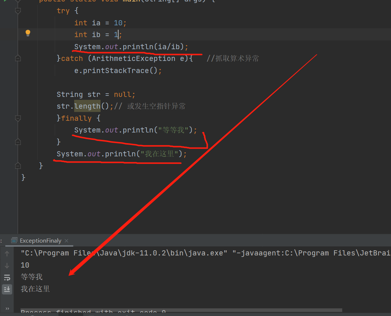Toggle scroll to end in console
Viewport: 391px width, 316px height.
coord(7,289)
